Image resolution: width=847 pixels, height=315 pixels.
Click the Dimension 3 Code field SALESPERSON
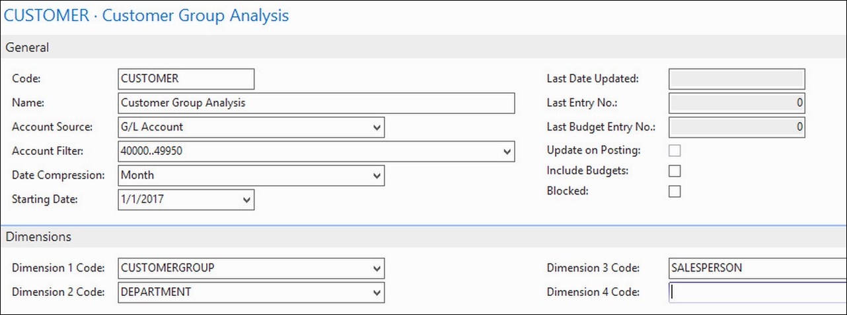pyautogui.click(x=757, y=268)
